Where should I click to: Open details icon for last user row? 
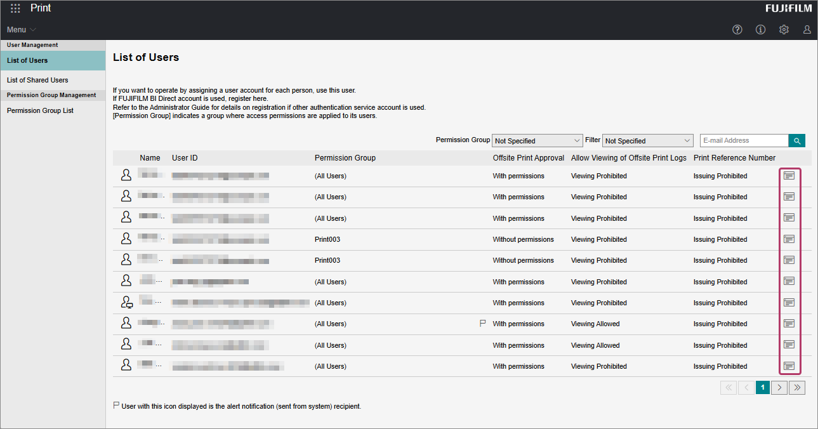click(789, 366)
